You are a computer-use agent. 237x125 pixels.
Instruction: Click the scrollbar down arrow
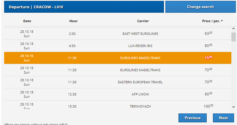233,107
